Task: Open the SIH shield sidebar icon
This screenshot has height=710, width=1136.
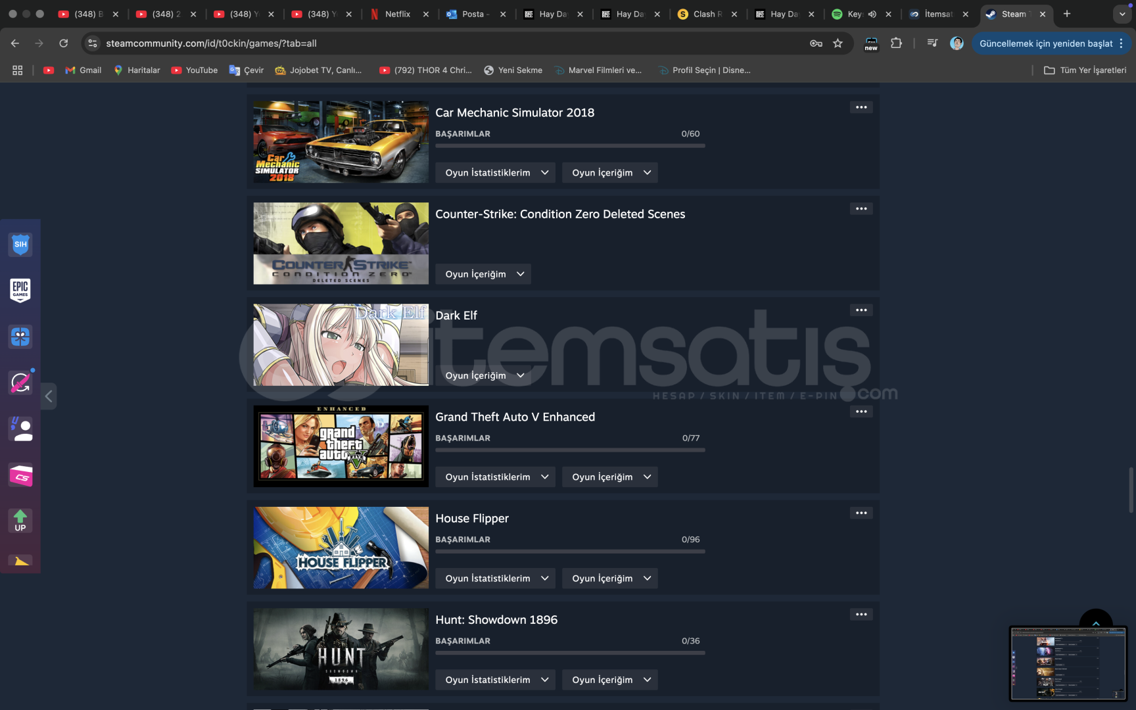Action: pyautogui.click(x=20, y=245)
